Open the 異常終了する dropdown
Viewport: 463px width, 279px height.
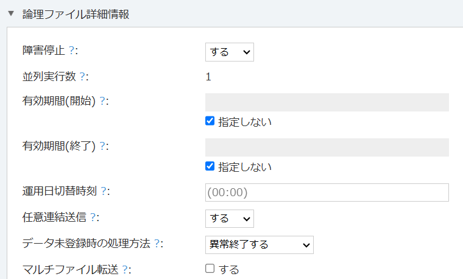[260, 245]
